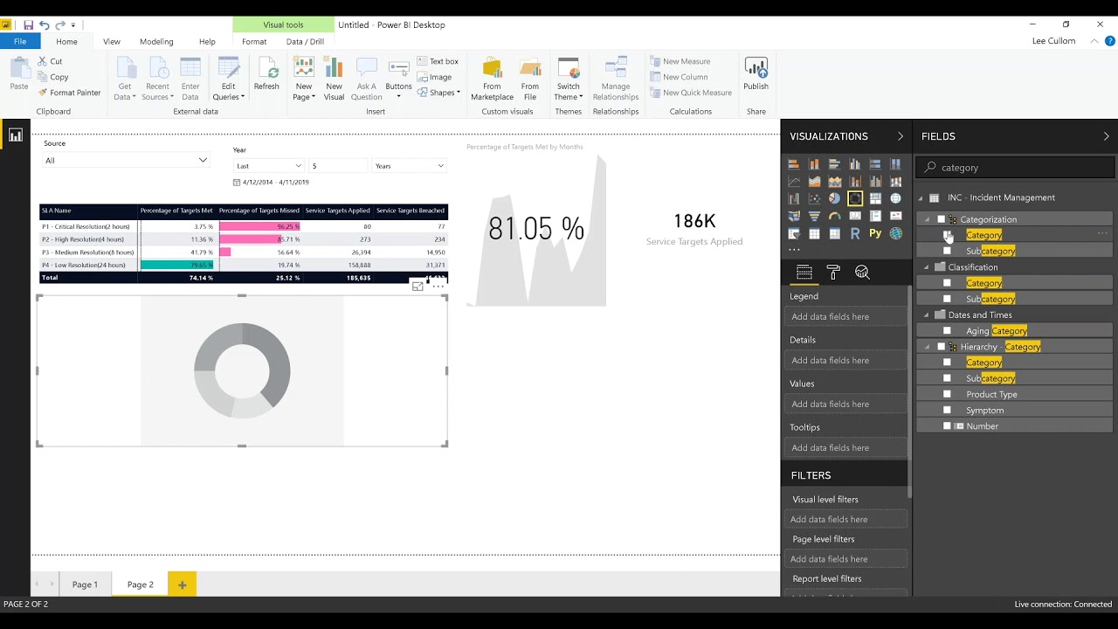
Task: Click the Publish button
Action: [x=756, y=74]
